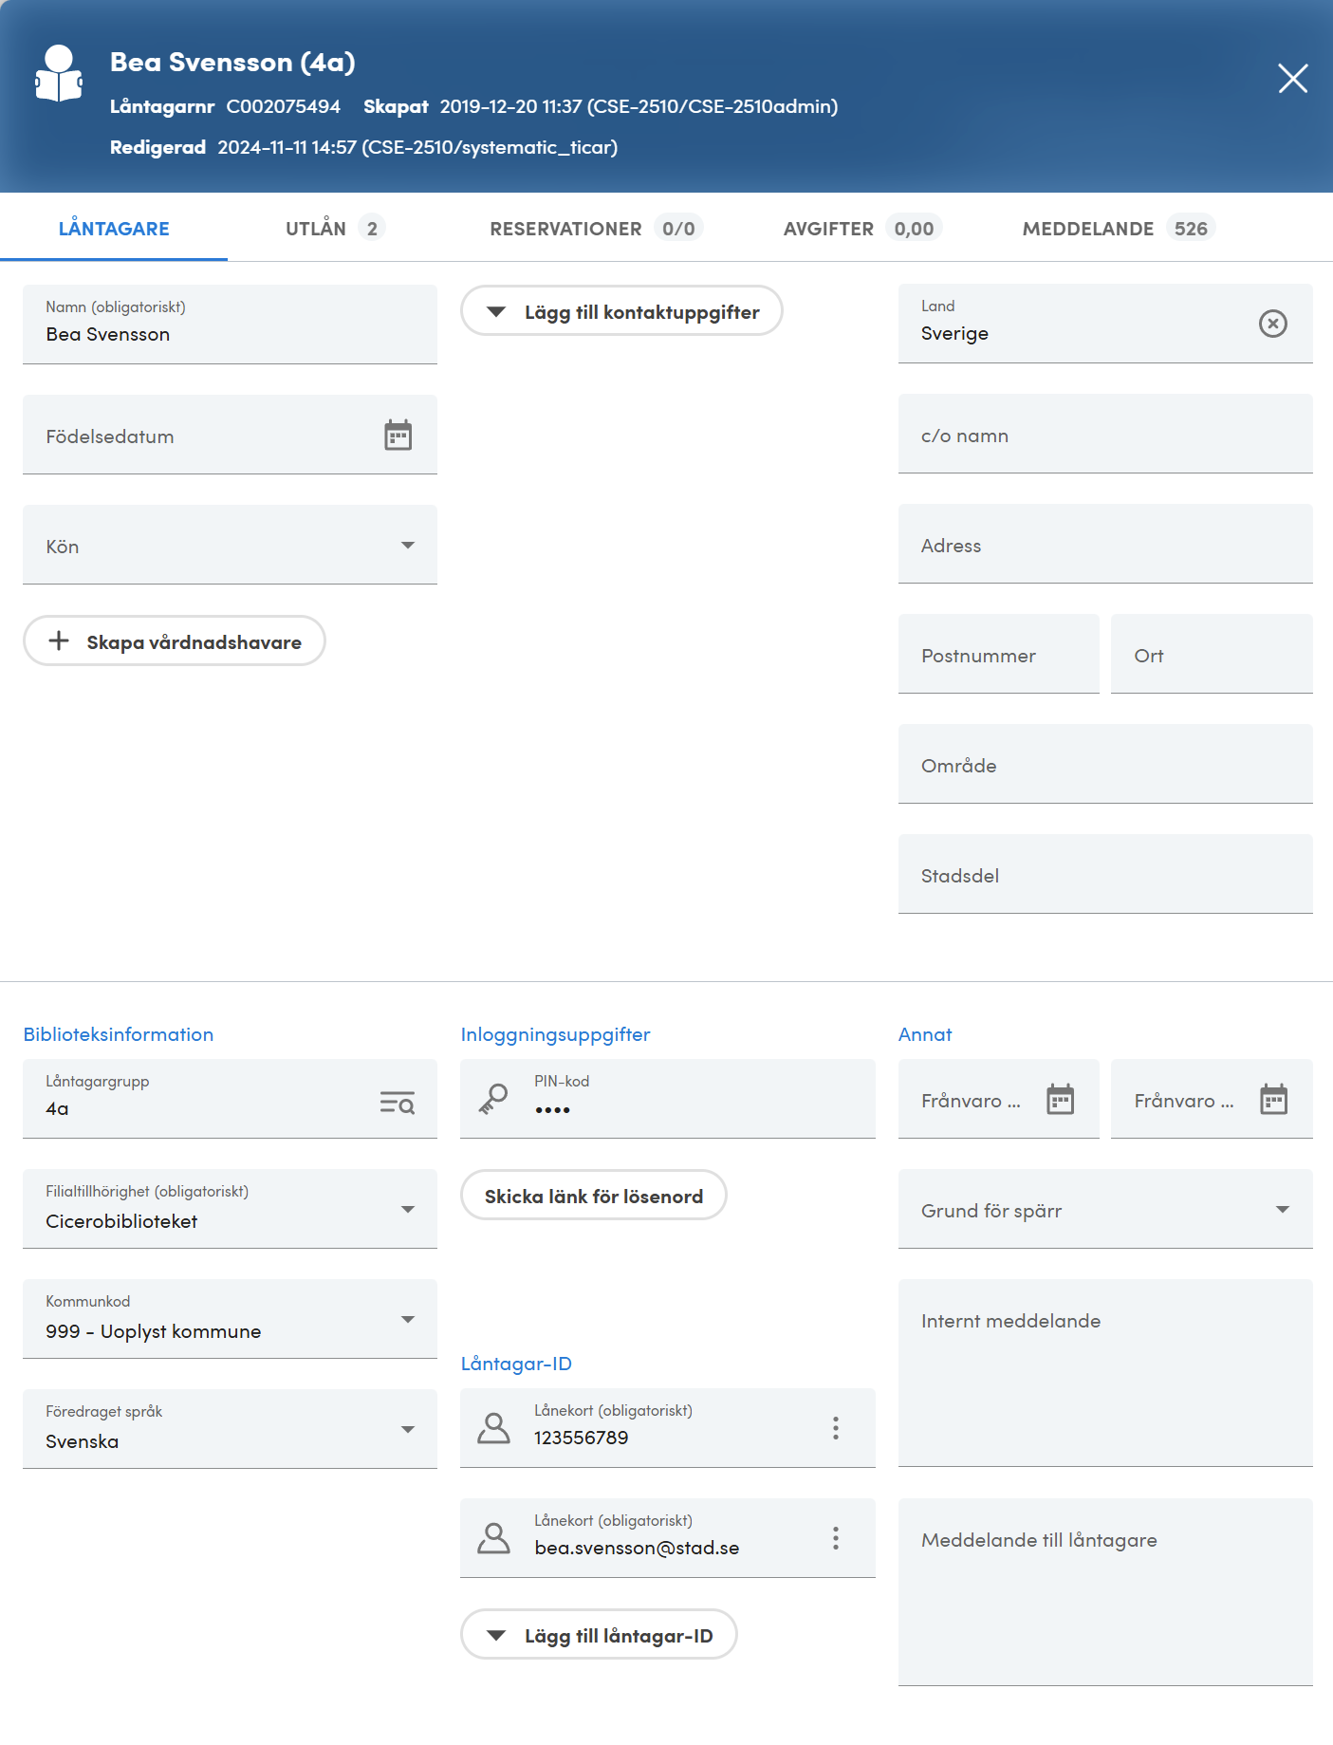Clear the Land field with the X icon
The height and width of the screenshot is (1745, 1333).
pyautogui.click(x=1272, y=324)
